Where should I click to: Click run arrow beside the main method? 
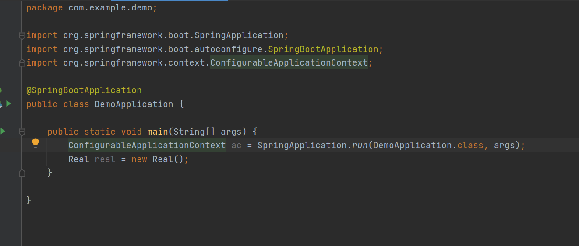click(3, 131)
